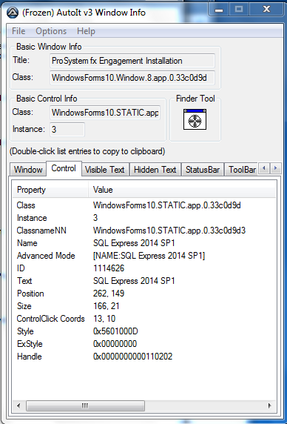The image size is (287, 424).
Task: Click the value 262, 149
Action: (x=109, y=294)
